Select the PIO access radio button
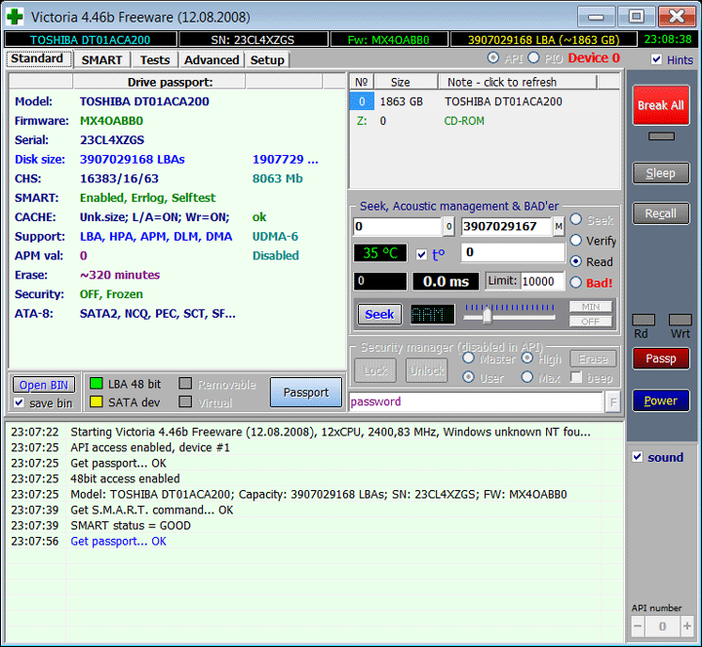Viewport: 702px width, 647px height. [533, 57]
